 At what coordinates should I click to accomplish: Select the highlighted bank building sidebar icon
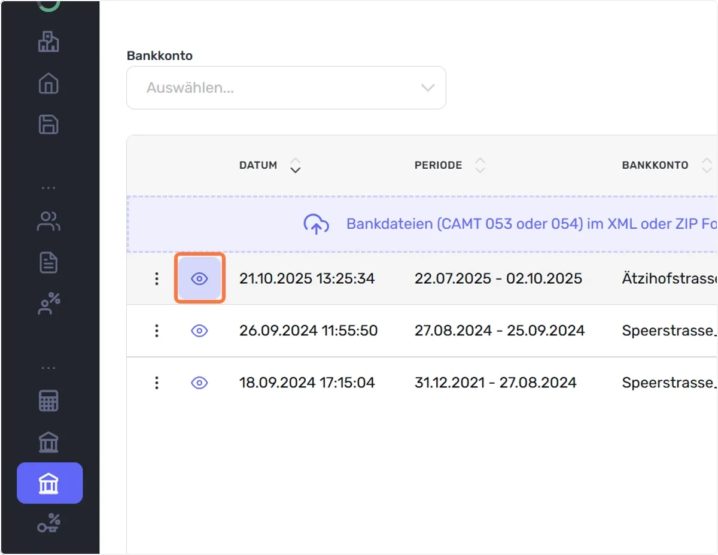(50, 483)
